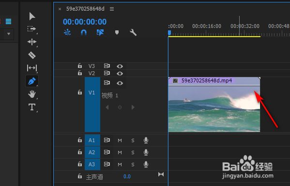The image size is (290, 186).
Task: Toggle sync lock for V1
Action: tap(107, 83)
